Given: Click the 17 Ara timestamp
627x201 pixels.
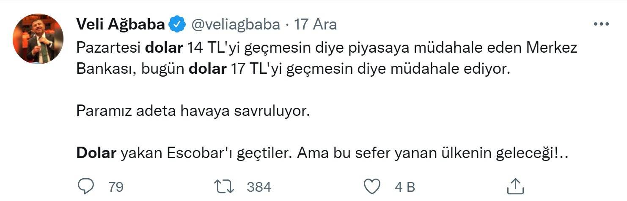Looking at the screenshot, I should click(x=316, y=25).
